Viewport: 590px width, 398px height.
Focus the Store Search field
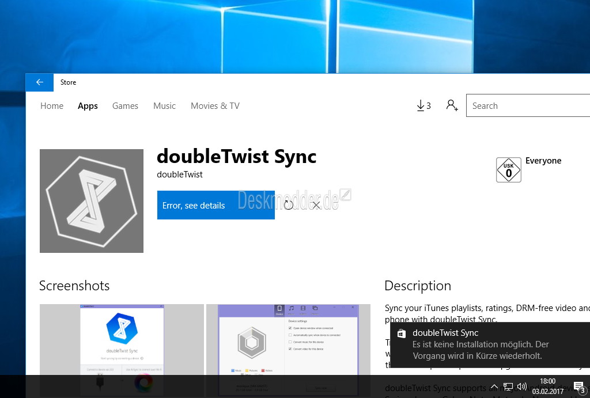pos(528,106)
